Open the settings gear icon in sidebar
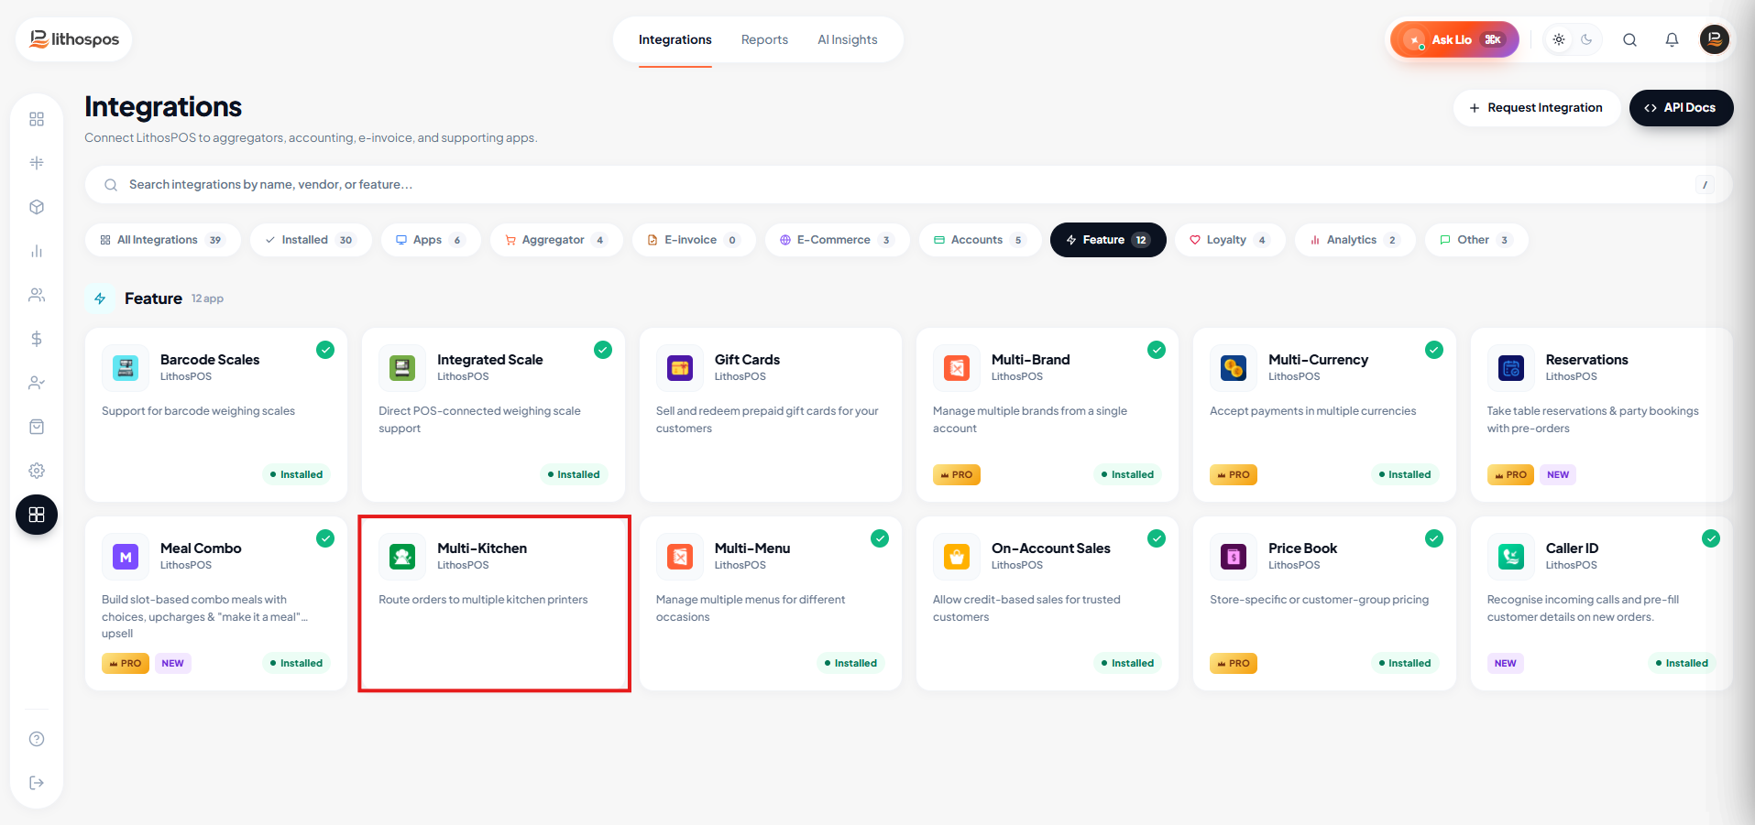 [37, 471]
